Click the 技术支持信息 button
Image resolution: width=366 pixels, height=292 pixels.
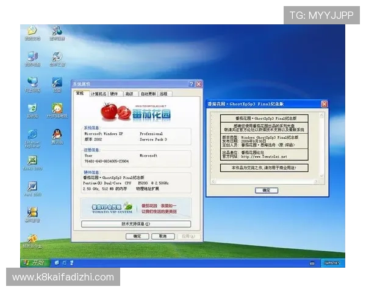tap(136, 224)
